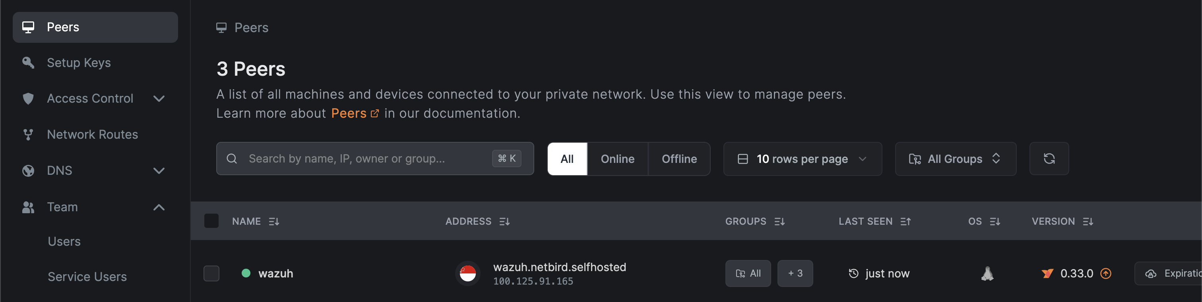Click the Linux penguin OS icon
Viewport: 1202px width, 302px height.
(x=987, y=273)
